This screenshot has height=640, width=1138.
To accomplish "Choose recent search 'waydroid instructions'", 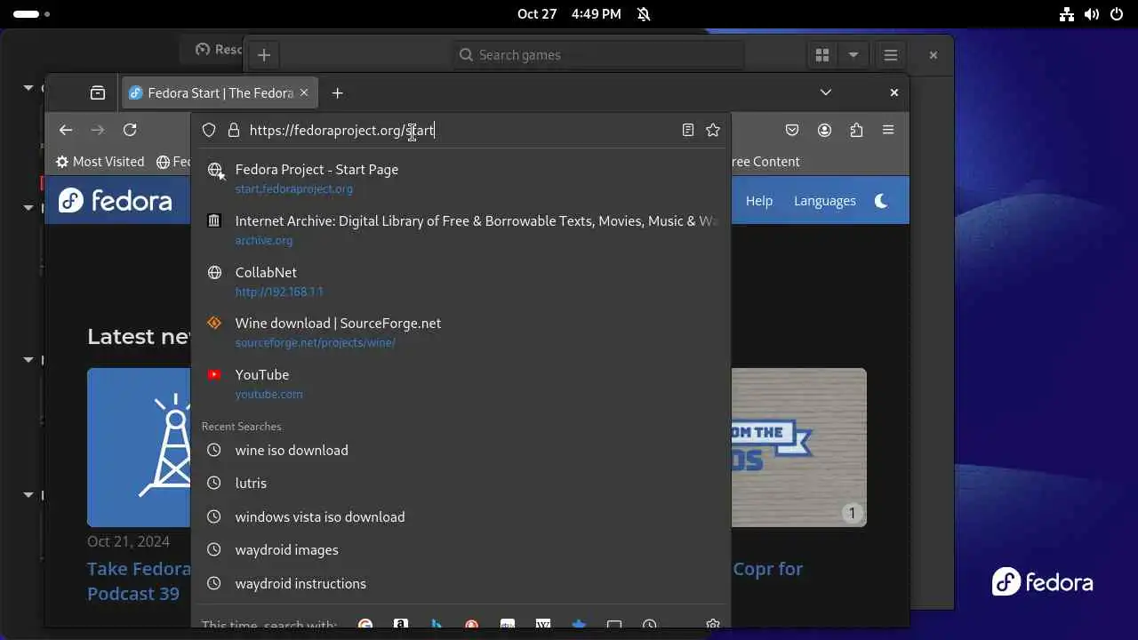I will pos(461,583).
